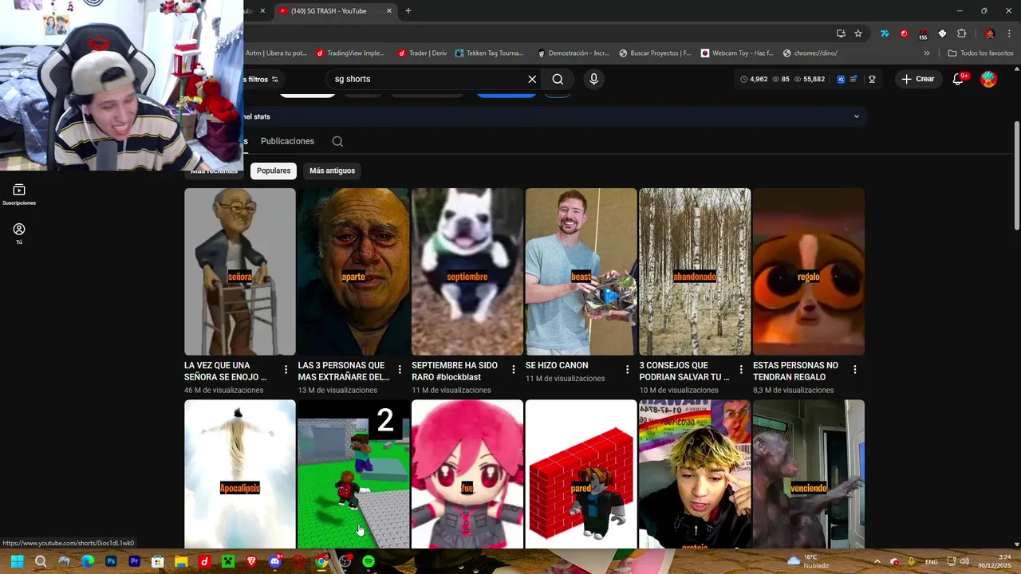Open the YouTube notifications bell

click(959, 79)
